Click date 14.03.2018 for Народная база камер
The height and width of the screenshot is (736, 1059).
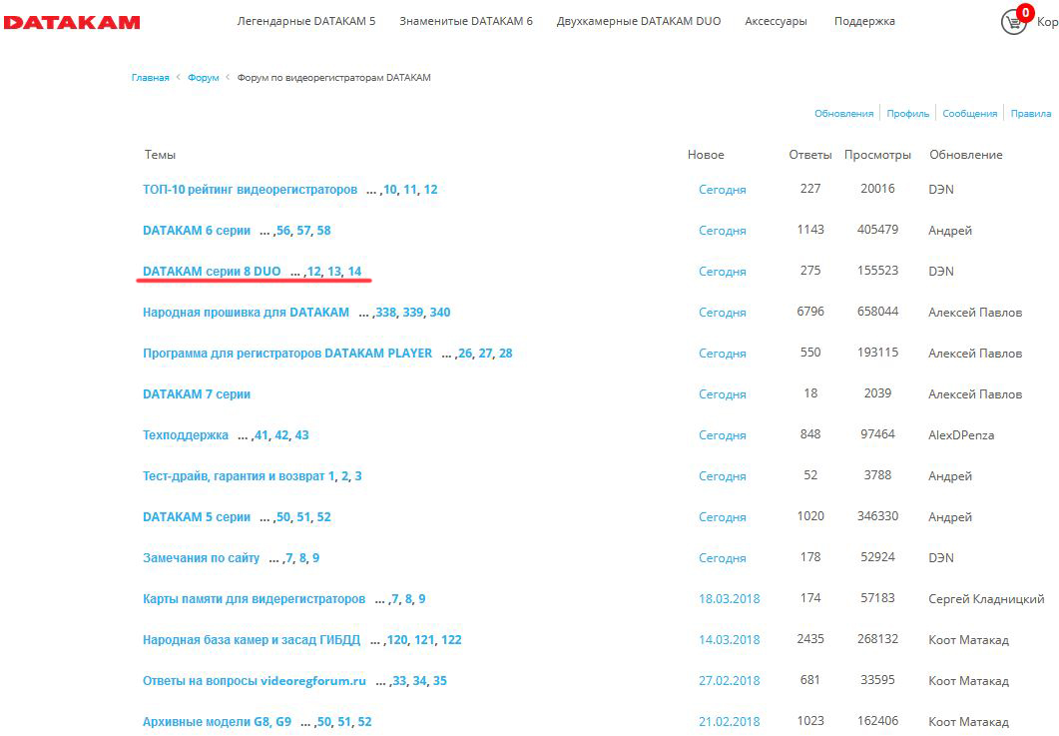(x=729, y=640)
